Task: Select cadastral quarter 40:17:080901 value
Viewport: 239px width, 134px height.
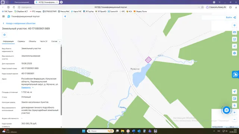Action: (28, 74)
